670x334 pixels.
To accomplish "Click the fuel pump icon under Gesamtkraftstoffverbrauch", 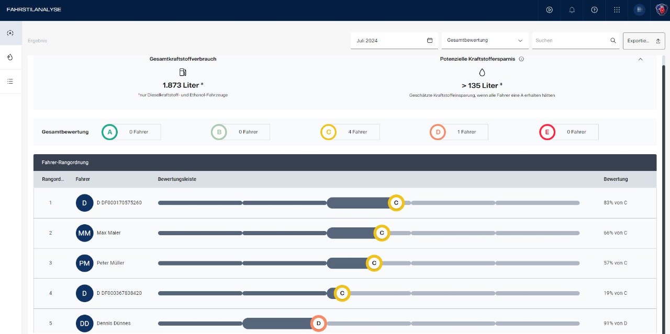I will click(x=183, y=72).
